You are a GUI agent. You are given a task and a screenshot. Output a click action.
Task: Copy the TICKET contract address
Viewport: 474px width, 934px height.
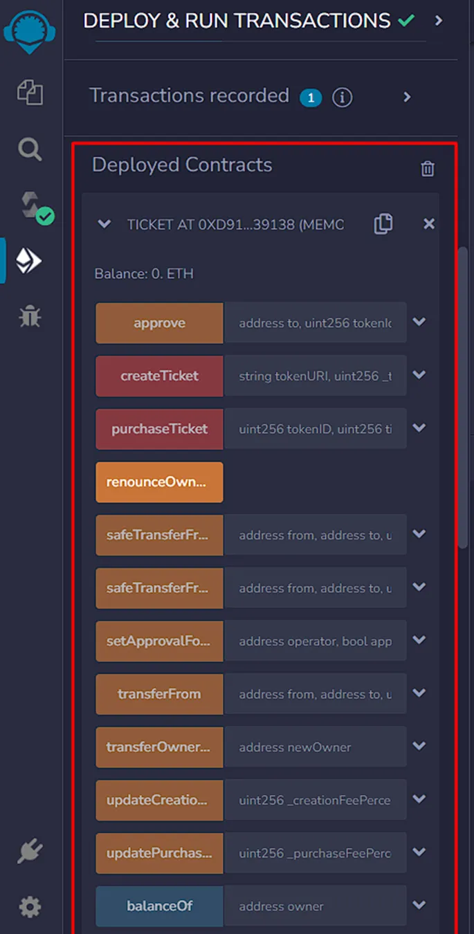[383, 223]
